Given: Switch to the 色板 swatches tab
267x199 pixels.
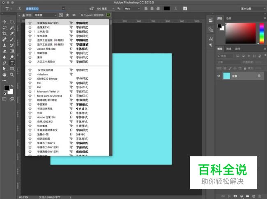Looking at the screenshot, I should [x=229, y=18].
